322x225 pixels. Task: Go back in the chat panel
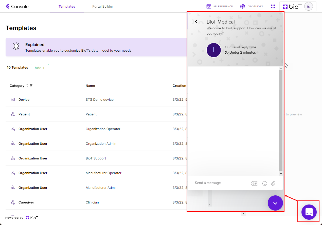coord(196,22)
